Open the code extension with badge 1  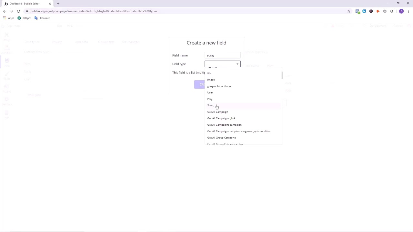point(358,11)
